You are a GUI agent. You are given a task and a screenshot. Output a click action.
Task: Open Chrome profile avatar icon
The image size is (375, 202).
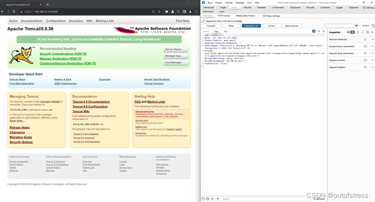(190, 11)
